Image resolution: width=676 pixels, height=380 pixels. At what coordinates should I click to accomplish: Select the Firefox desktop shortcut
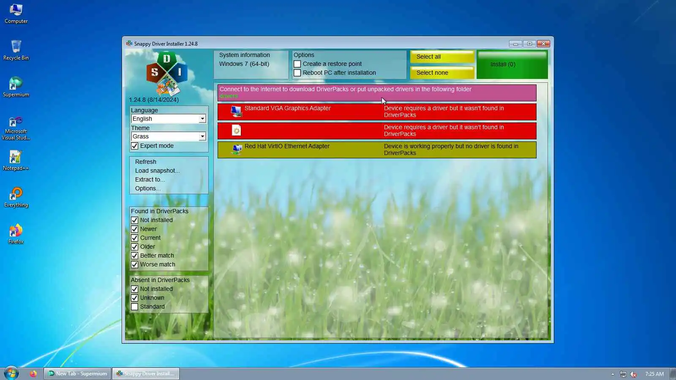(16, 234)
